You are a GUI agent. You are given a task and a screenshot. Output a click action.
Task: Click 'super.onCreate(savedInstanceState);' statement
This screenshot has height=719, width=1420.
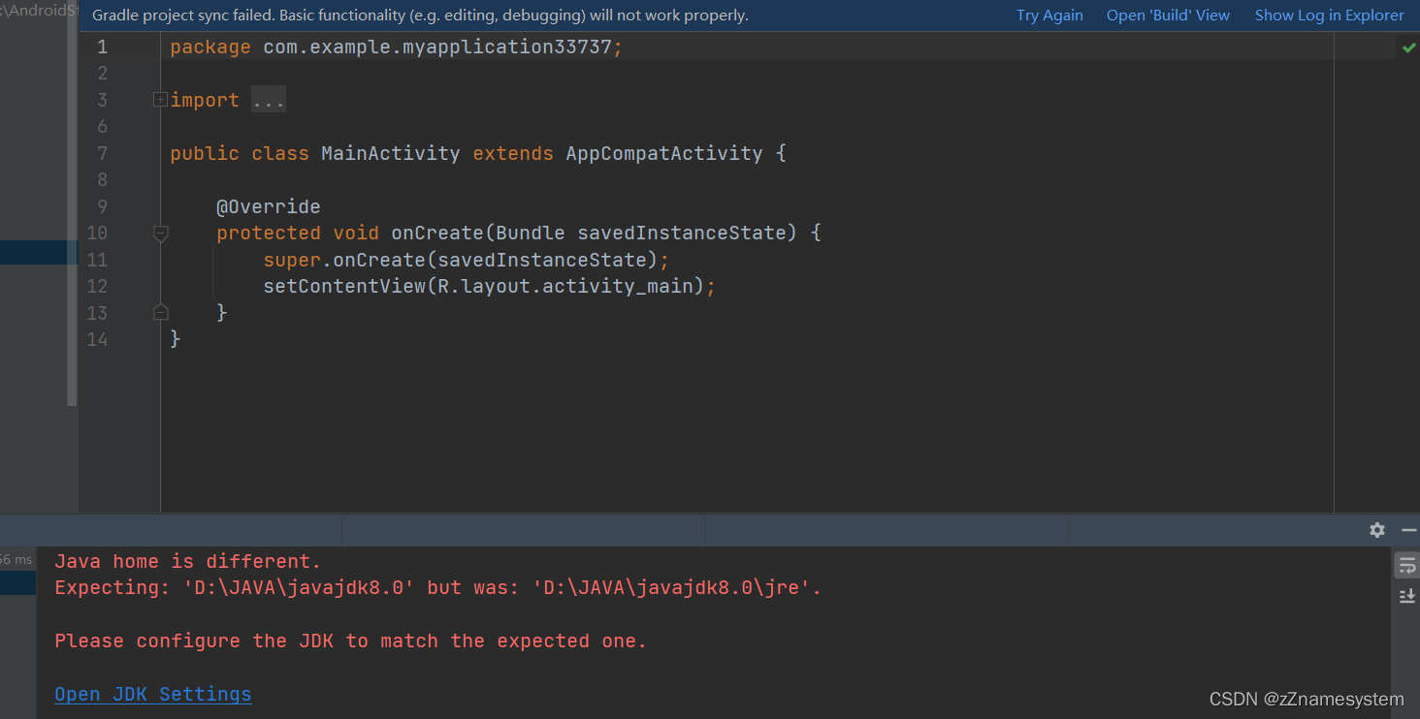(467, 260)
